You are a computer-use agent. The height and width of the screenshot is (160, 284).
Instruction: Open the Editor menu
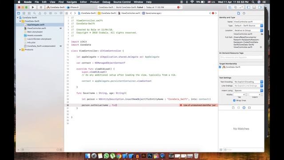pos(83,2)
